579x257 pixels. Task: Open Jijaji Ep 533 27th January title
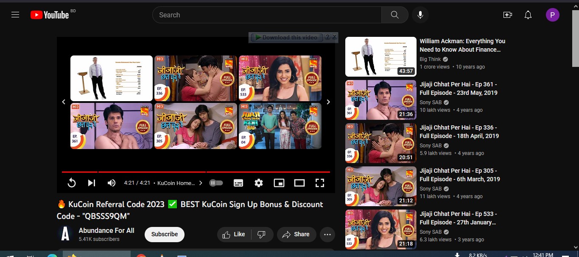coord(458,218)
